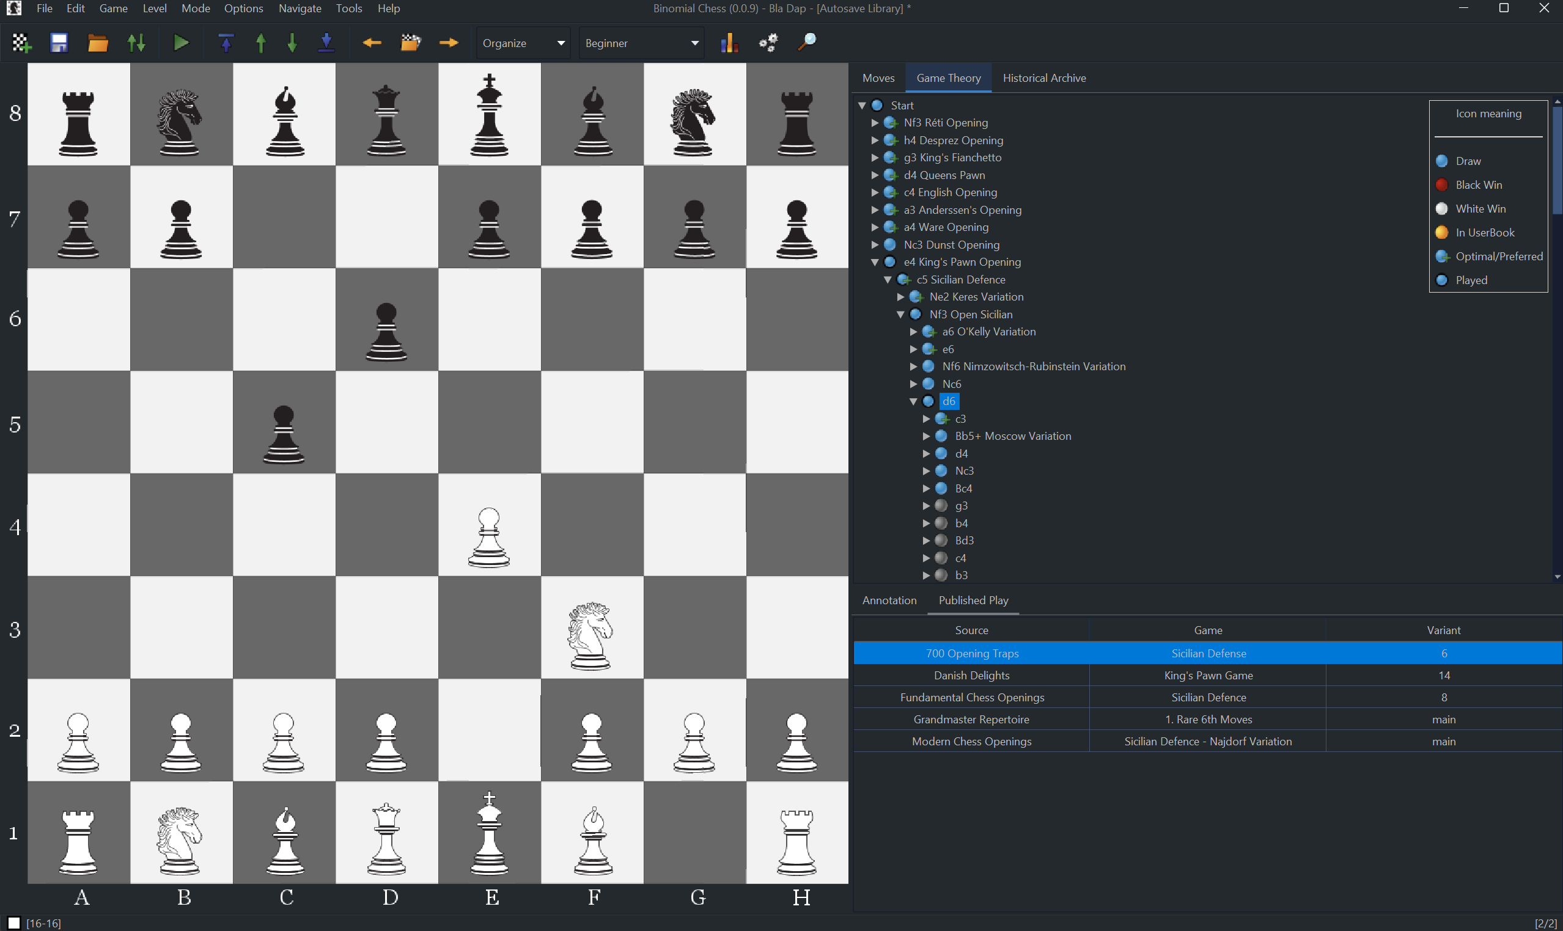Image resolution: width=1563 pixels, height=931 pixels.
Task: Switch to the Historical Archive tab
Action: (x=1044, y=78)
